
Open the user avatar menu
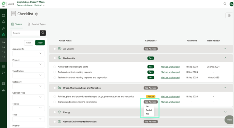(232, 4)
